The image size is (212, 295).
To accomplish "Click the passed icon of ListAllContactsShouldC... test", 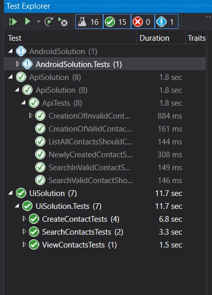I will [x=40, y=141].
